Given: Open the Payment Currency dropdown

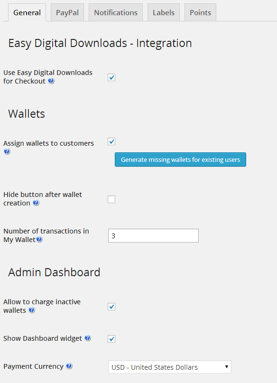Looking at the screenshot, I should 170,367.
